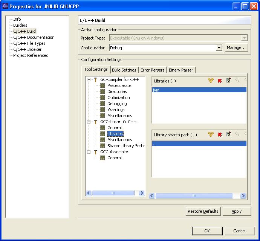The height and width of the screenshot is (241, 260).
Task: Select Builders in the left properties list
Action: (x=20, y=25)
